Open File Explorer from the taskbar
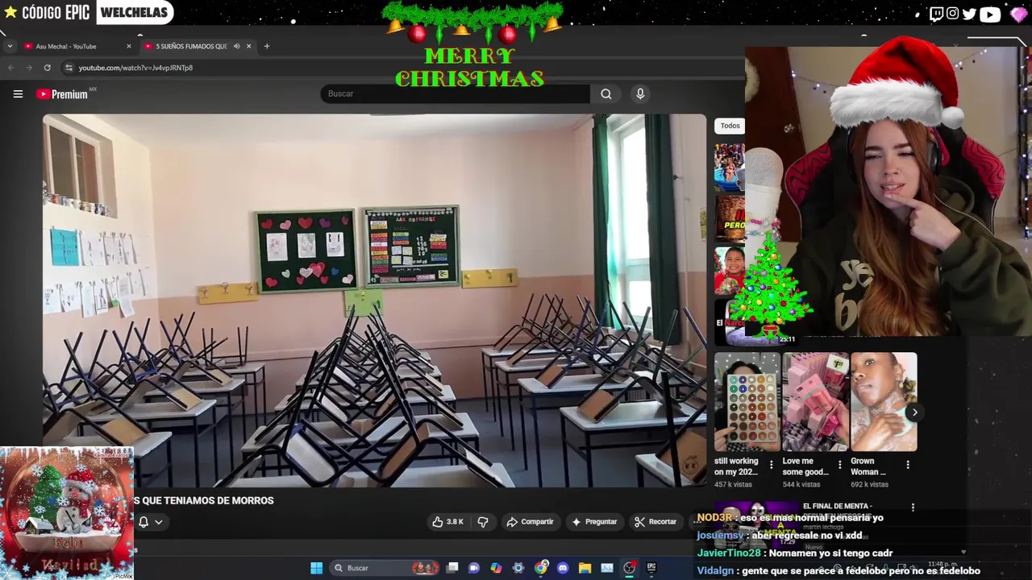The height and width of the screenshot is (580, 1032). 585,568
